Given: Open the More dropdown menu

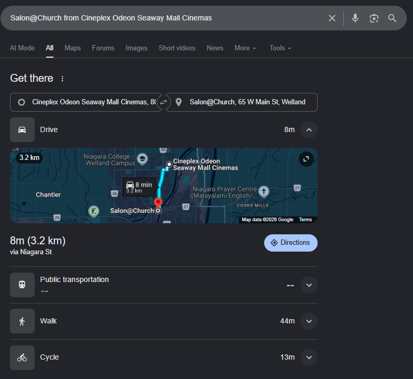Looking at the screenshot, I should [x=245, y=48].
